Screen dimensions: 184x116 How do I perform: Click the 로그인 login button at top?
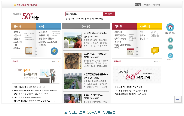point(138,5)
